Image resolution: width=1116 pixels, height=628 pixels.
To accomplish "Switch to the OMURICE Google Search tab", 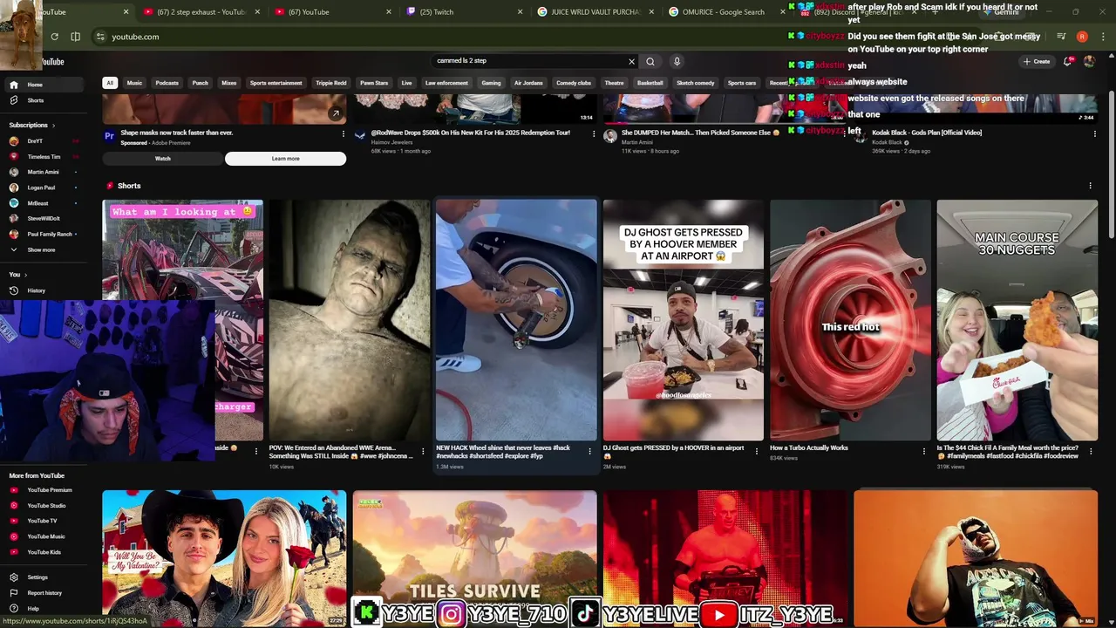I will [x=723, y=12].
